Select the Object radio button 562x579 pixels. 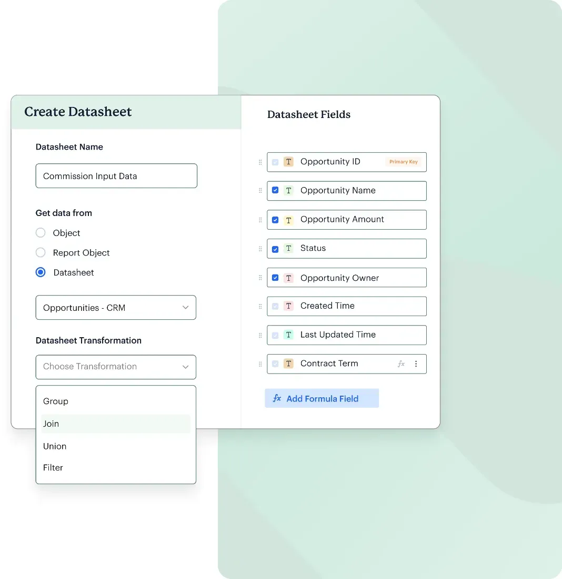[x=41, y=232]
